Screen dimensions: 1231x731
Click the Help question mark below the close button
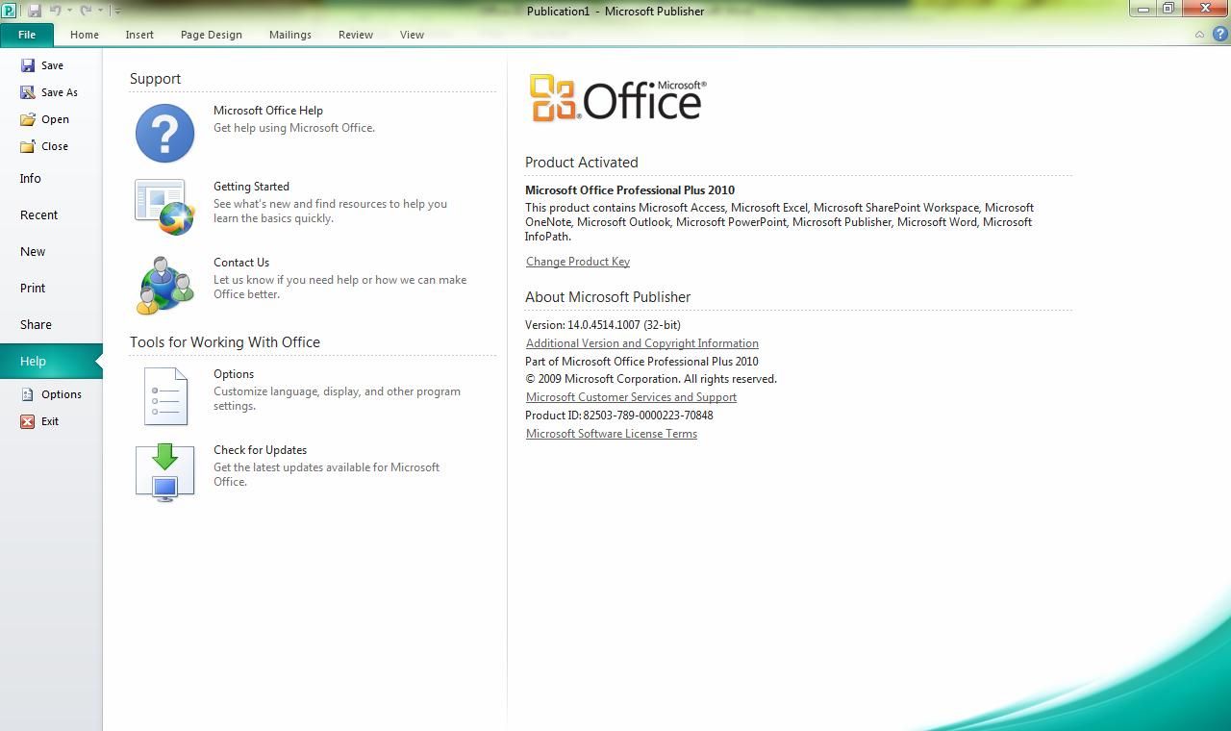(x=1219, y=34)
